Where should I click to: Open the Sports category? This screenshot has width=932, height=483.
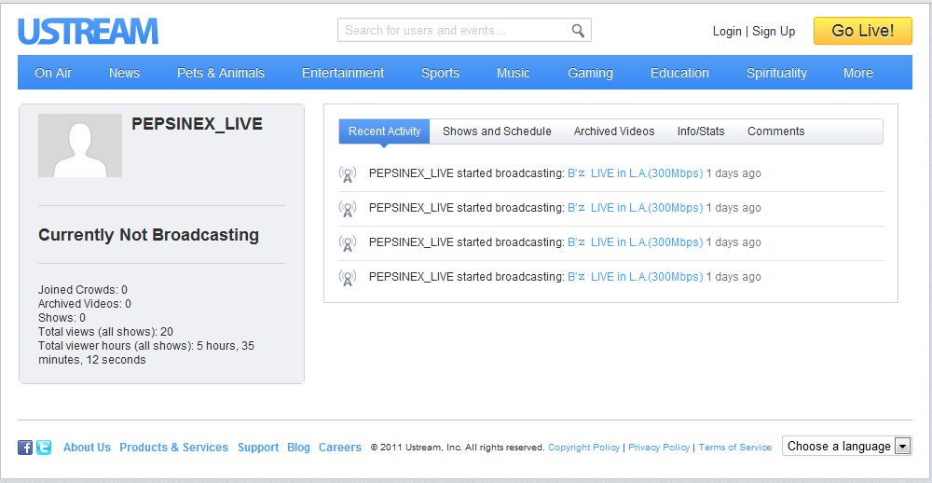point(441,73)
